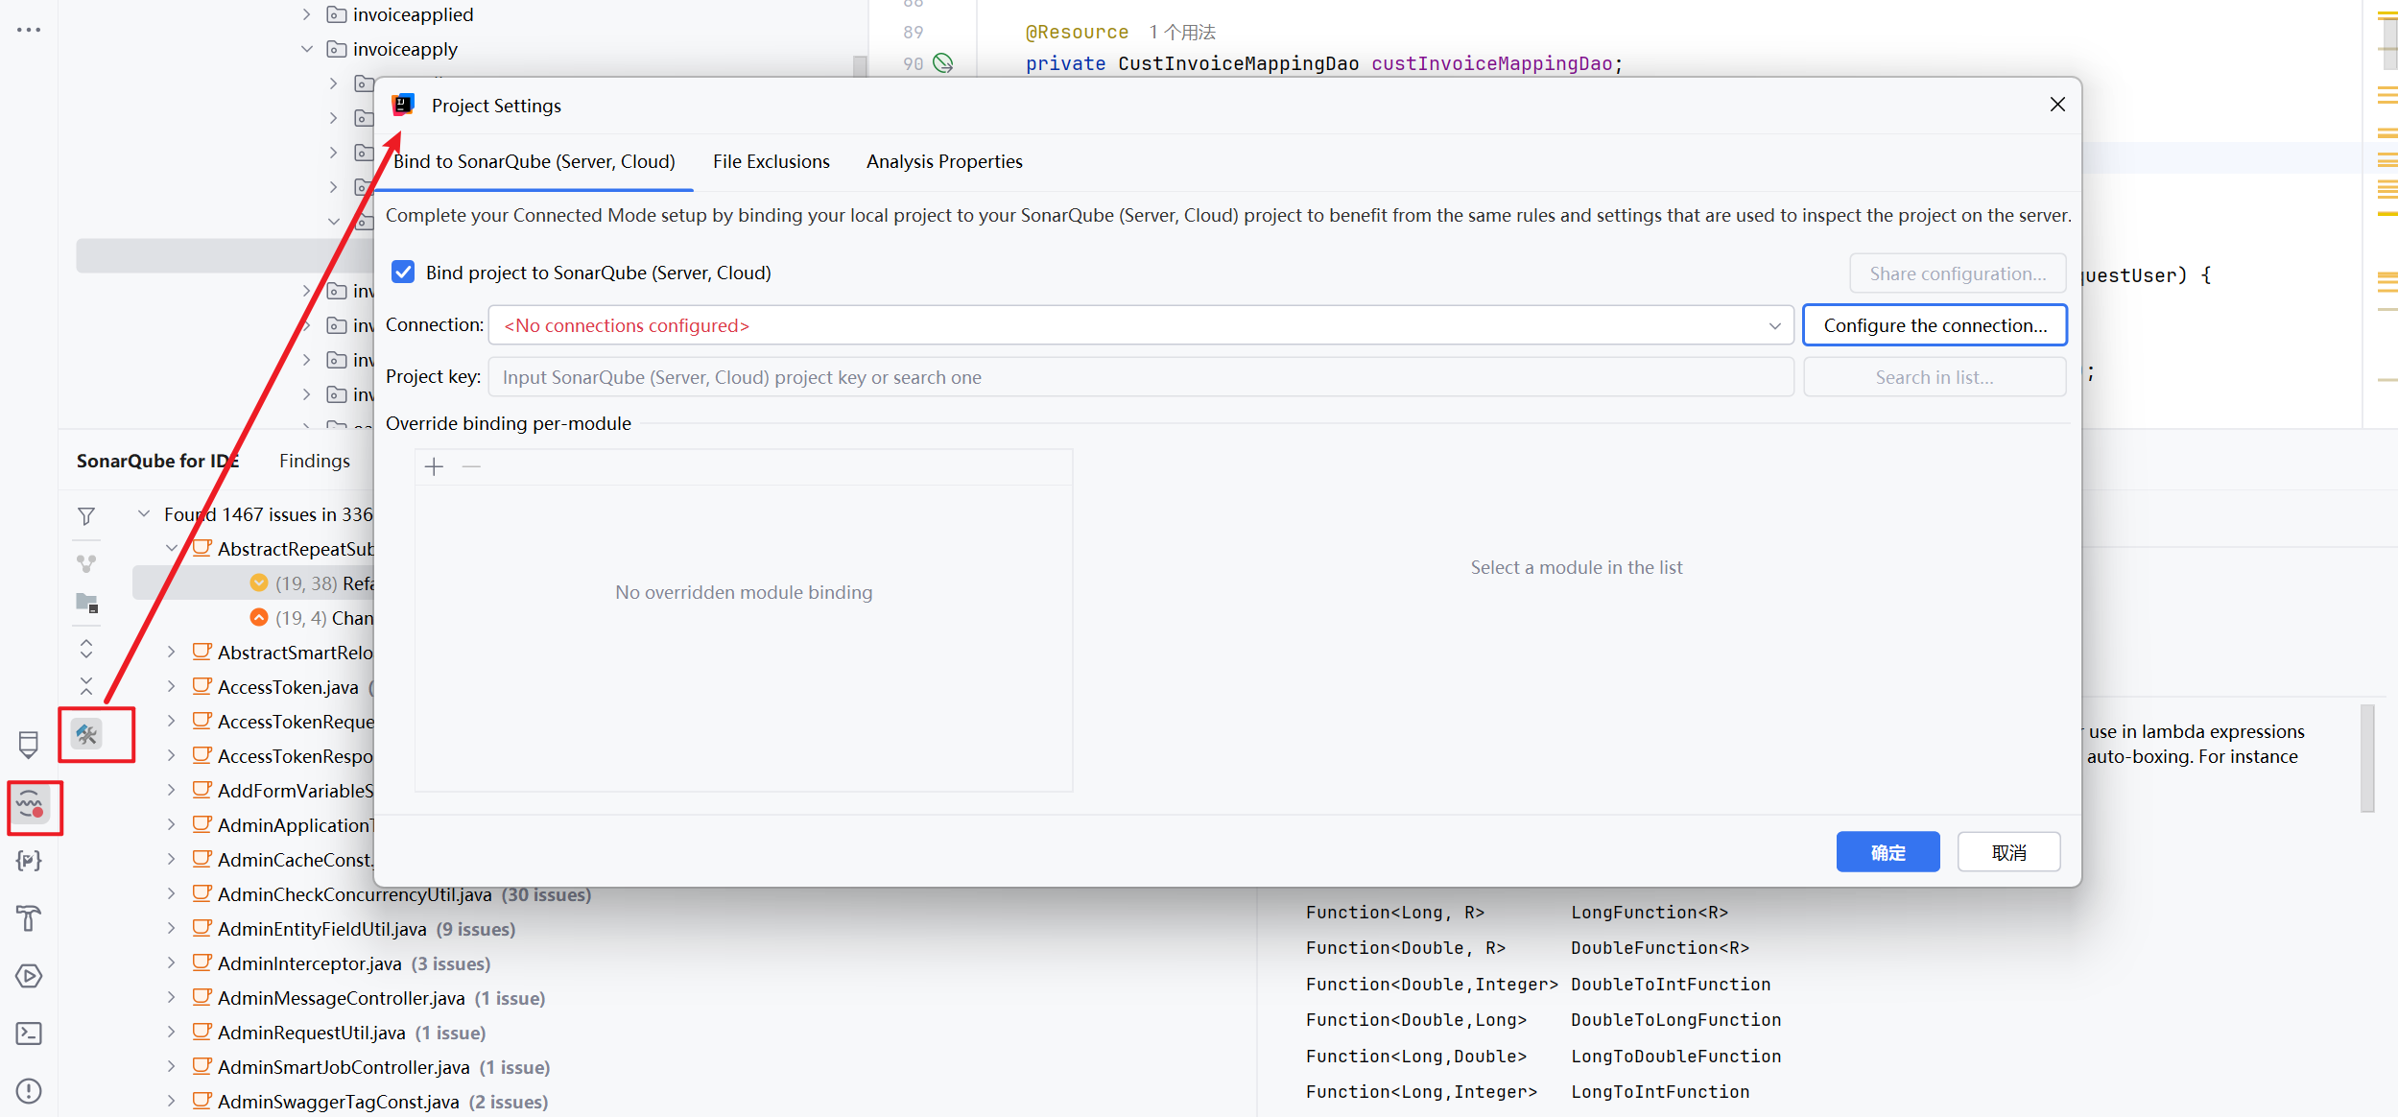Expand AdminInterceptor.java issues

(x=172, y=963)
